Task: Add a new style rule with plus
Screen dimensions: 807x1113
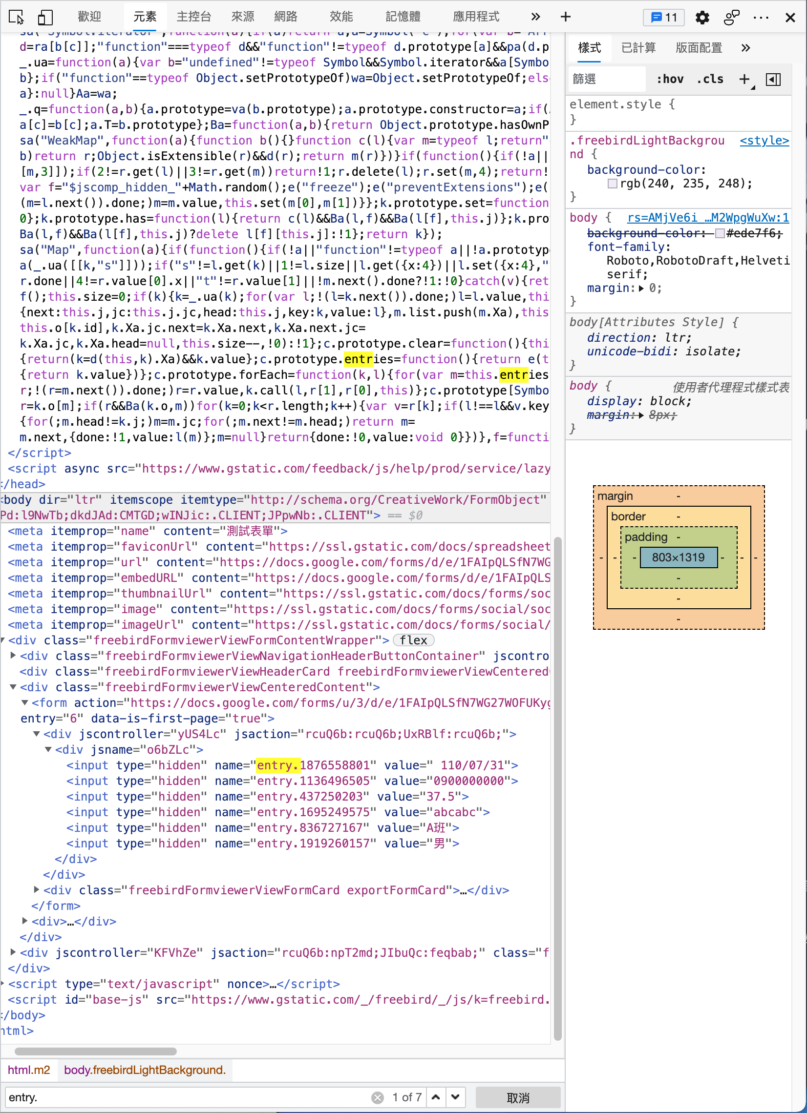Action: pos(745,79)
